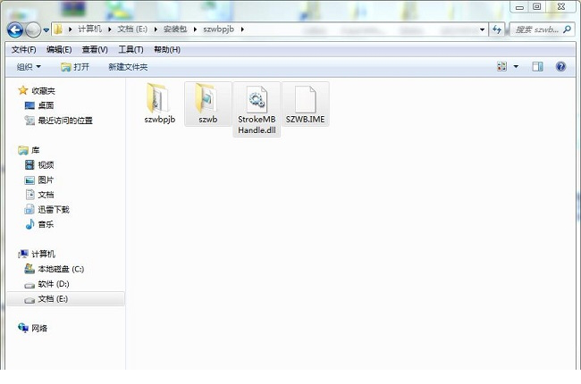Open the address bar history dropdown
This screenshot has height=384, width=581.
(x=482, y=29)
